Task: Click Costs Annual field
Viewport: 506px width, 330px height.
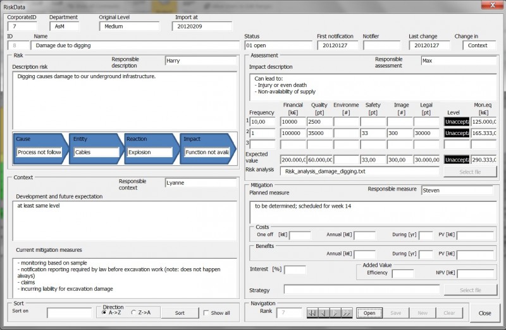Action: pos(365,235)
